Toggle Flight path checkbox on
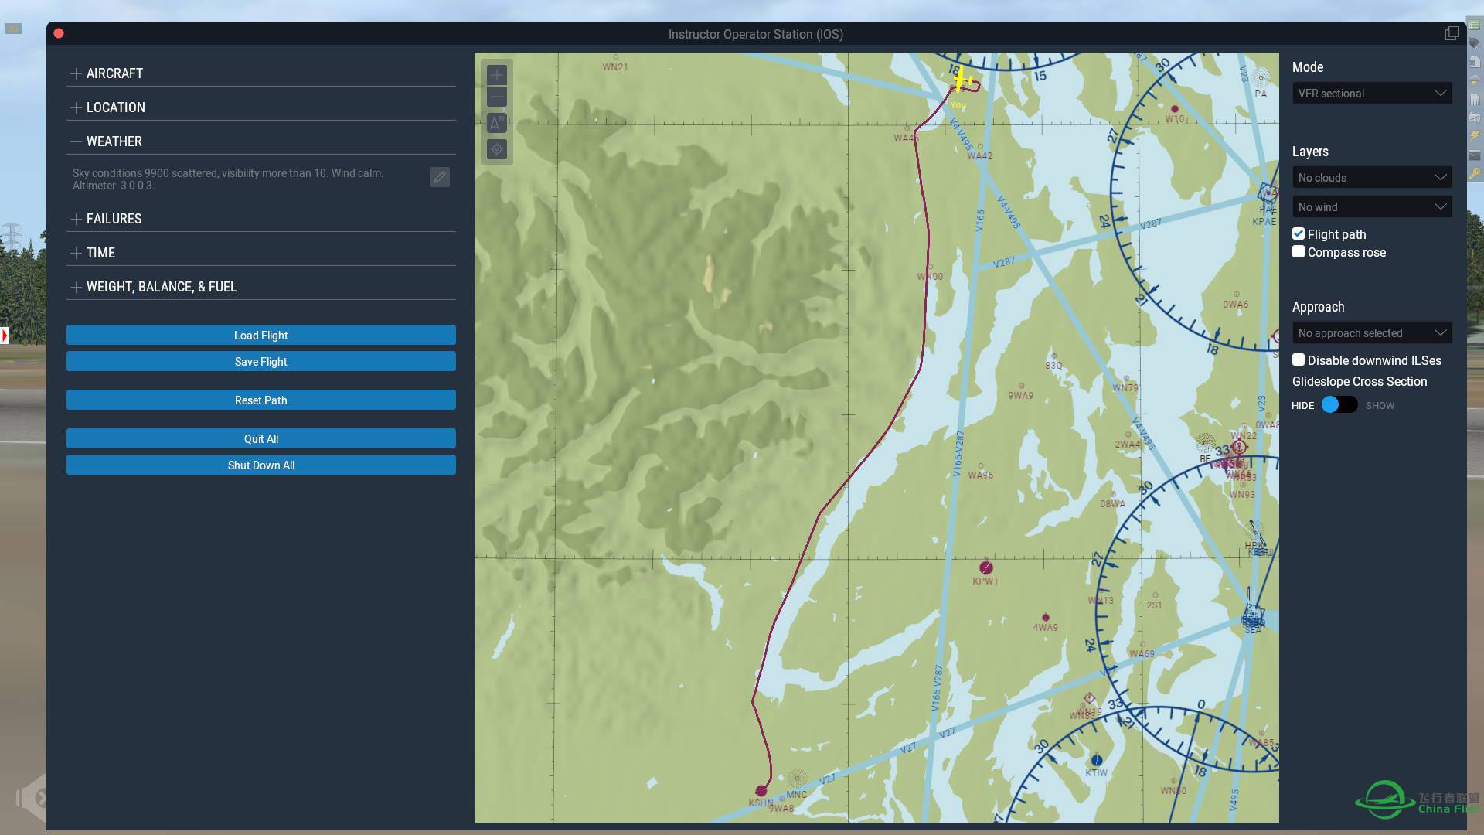This screenshot has height=835, width=1484. click(1298, 233)
